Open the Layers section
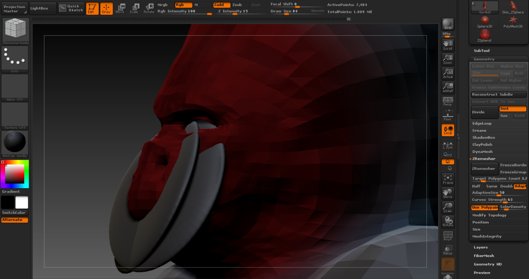Image resolution: width=529 pixels, height=279 pixels. tap(481, 247)
